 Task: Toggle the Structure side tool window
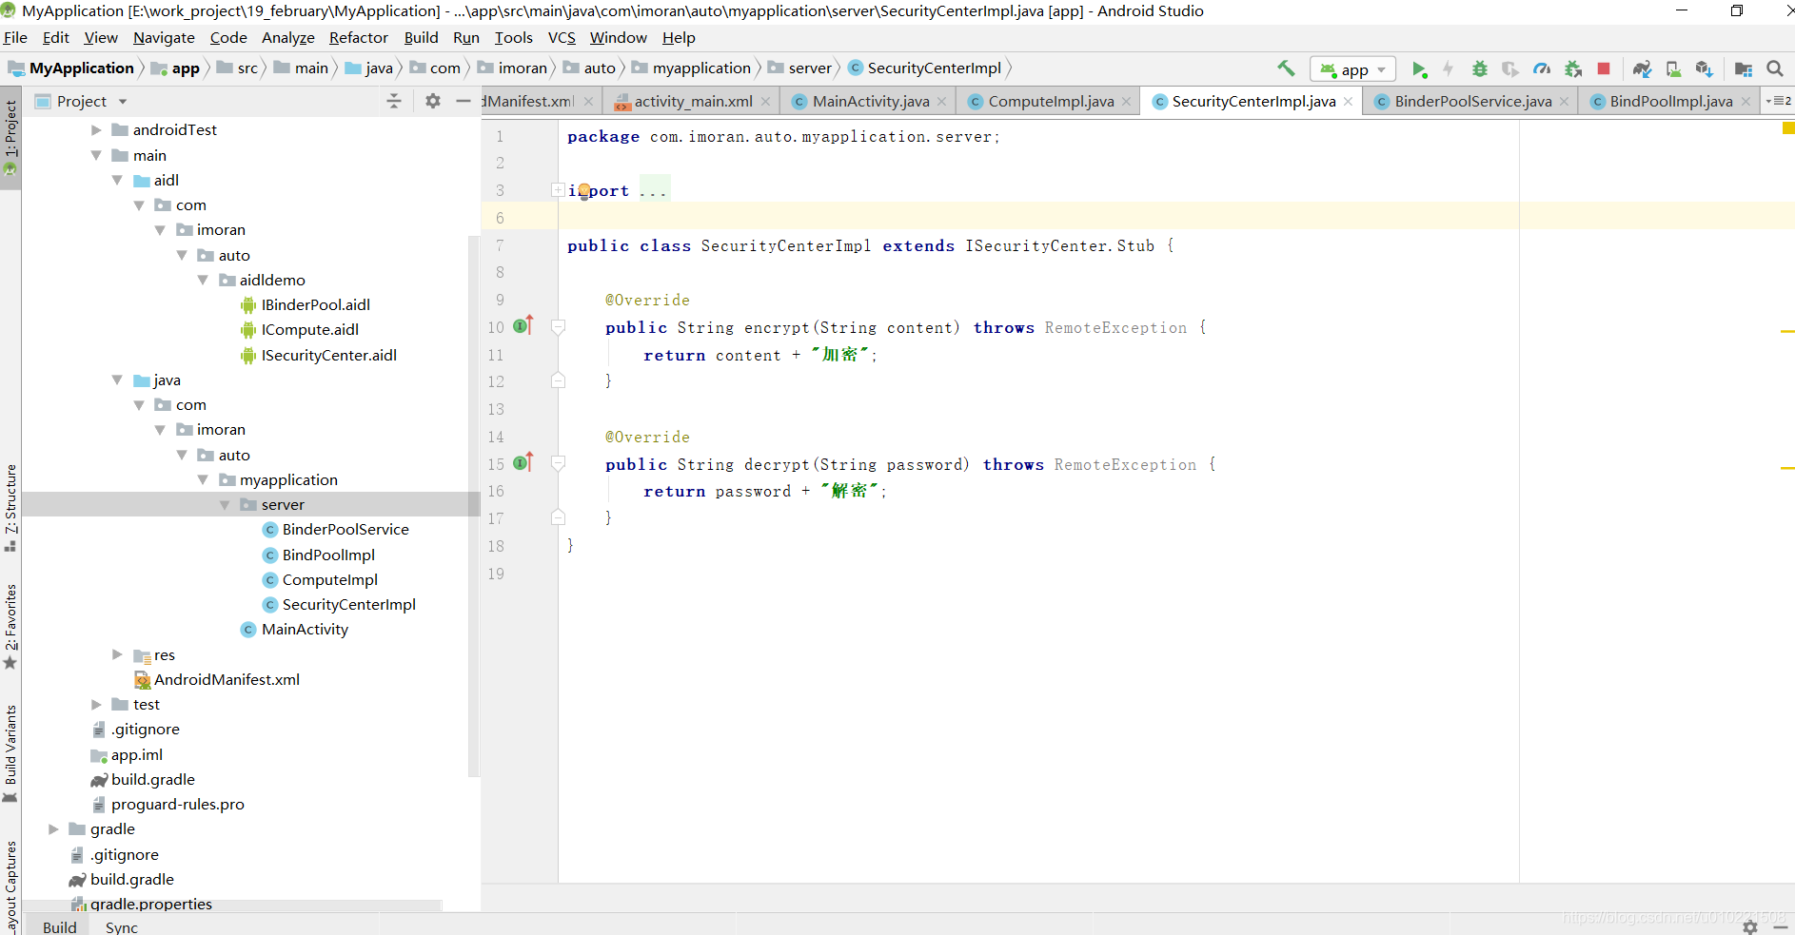click(10, 507)
